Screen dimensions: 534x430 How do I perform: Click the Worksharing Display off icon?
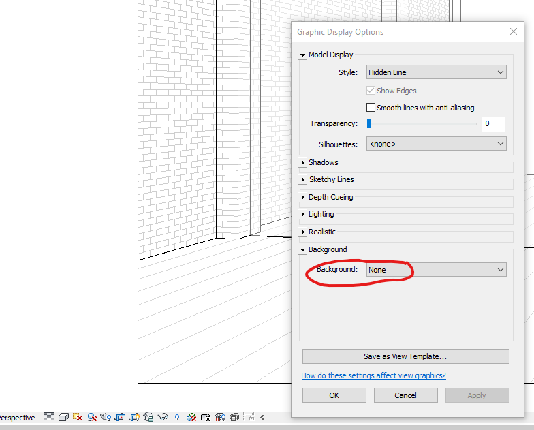(x=191, y=417)
